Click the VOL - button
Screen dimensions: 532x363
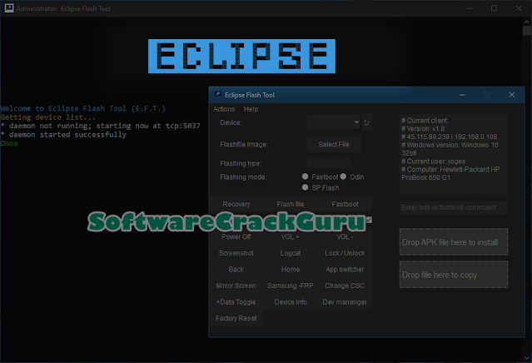(345, 236)
